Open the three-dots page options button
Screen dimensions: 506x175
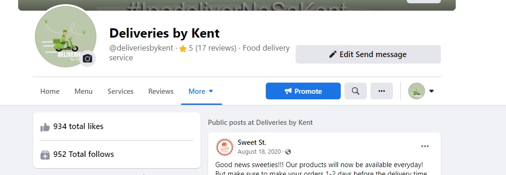(x=381, y=91)
